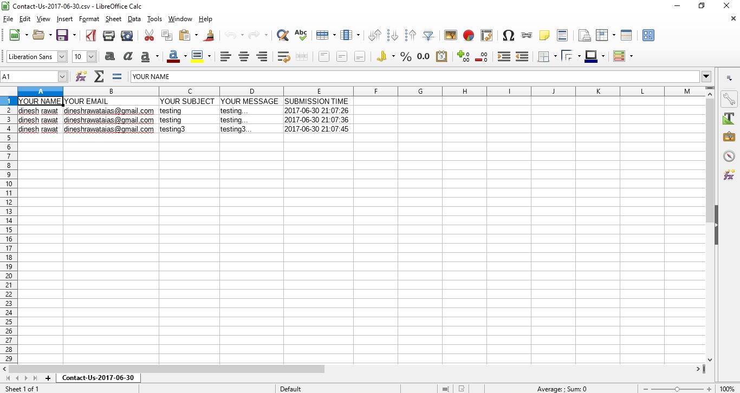
Task: Select the YOUR EMAIL header cell
Action: 111,101
